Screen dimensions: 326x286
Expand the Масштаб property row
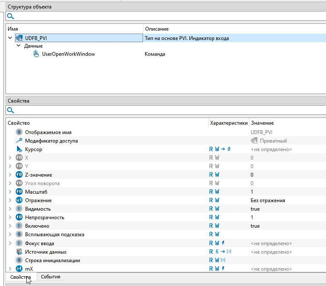click(x=10, y=192)
